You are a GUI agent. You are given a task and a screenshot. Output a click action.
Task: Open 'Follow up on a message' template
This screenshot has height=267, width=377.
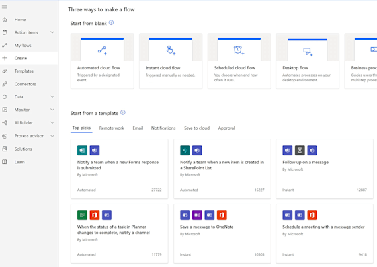click(x=325, y=169)
